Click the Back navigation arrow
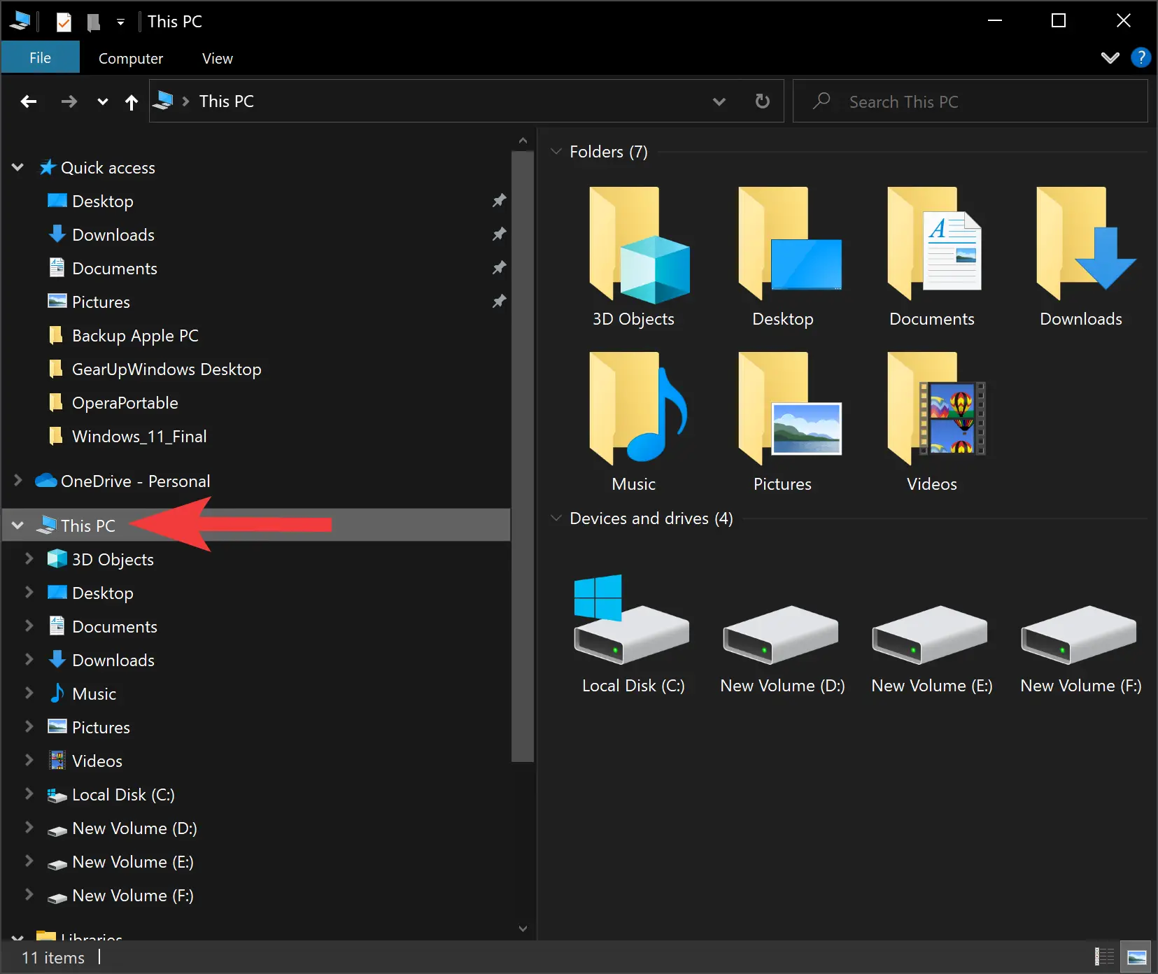The width and height of the screenshot is (1158, 974). pos(29,101)
